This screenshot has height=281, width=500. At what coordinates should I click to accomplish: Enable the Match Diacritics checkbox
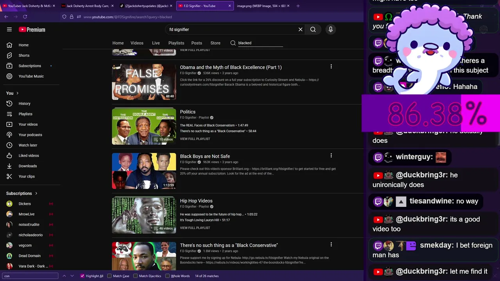pos(135,276)
